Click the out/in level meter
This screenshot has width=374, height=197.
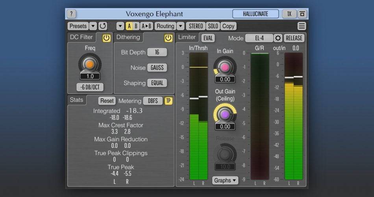[294, 116]
